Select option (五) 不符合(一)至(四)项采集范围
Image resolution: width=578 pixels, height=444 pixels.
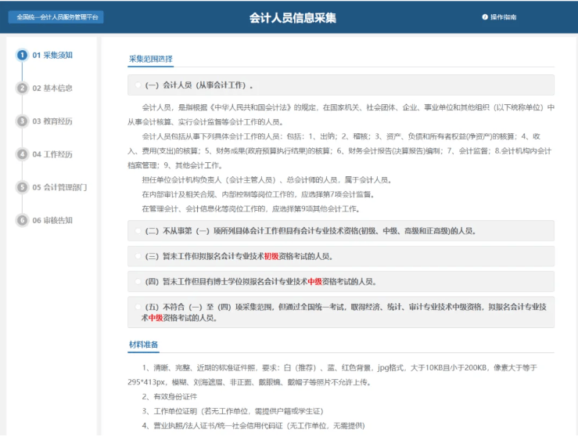[138, 308]
